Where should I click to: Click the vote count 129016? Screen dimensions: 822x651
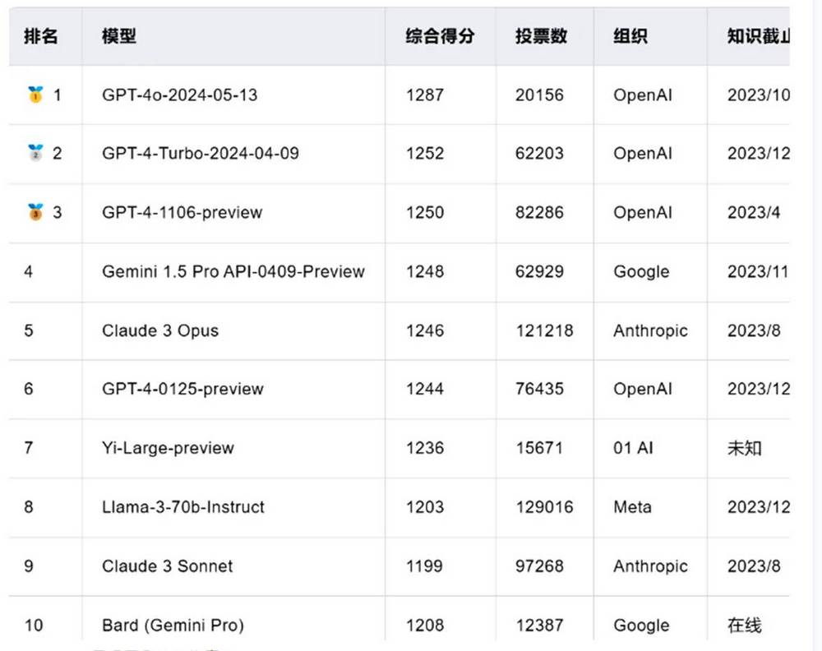point(544,507)
